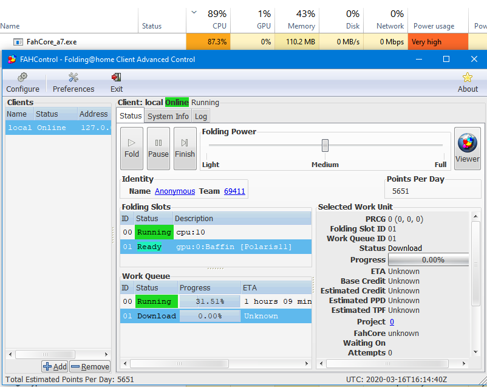Click the Work Queue ETA column header

point(276,288)
